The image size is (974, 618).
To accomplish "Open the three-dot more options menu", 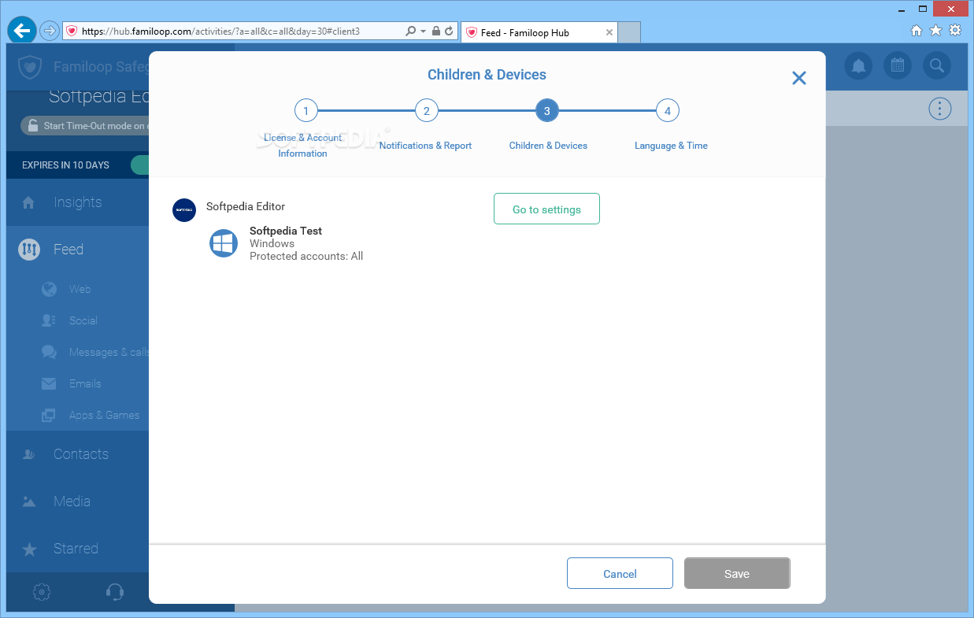I will 939,109.
